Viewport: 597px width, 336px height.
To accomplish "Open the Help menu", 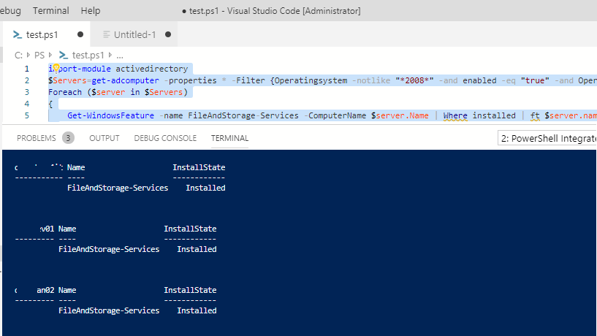I will coord(91,11).
